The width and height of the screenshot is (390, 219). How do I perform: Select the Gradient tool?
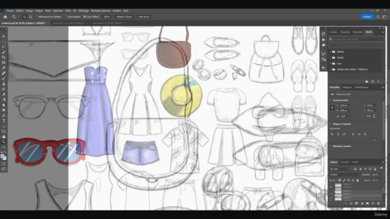4,100
